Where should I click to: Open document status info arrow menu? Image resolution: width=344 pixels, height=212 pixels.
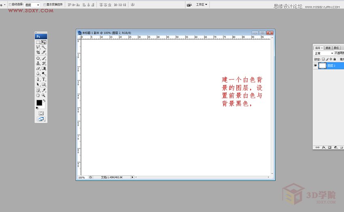(132, 177)
